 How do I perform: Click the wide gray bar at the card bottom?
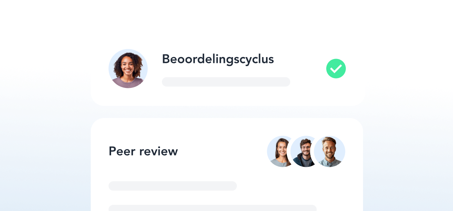[x=213, y=208]
